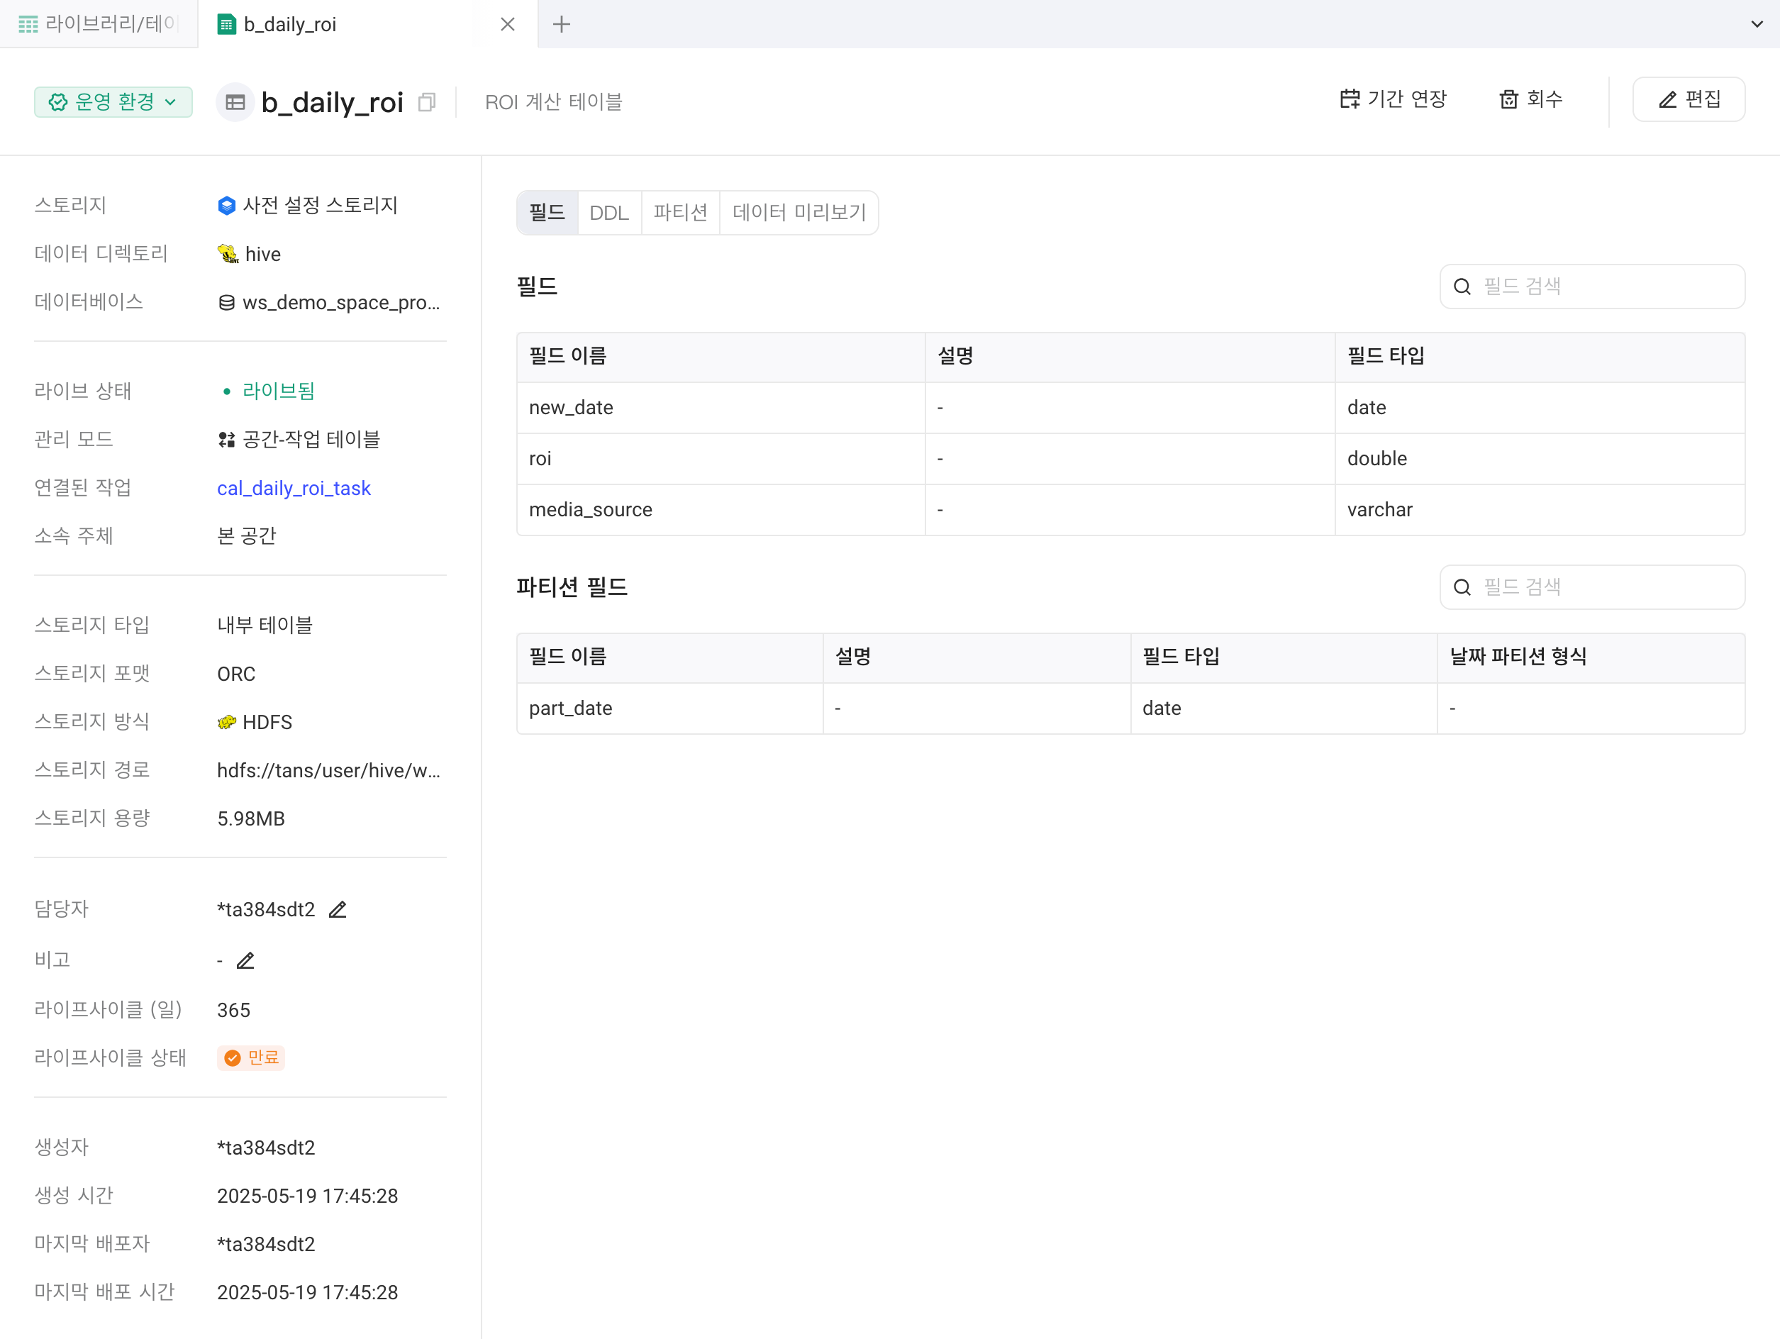Close the b_daily_roi tab
1780x1339 pixels.
[x=508, y=24]
